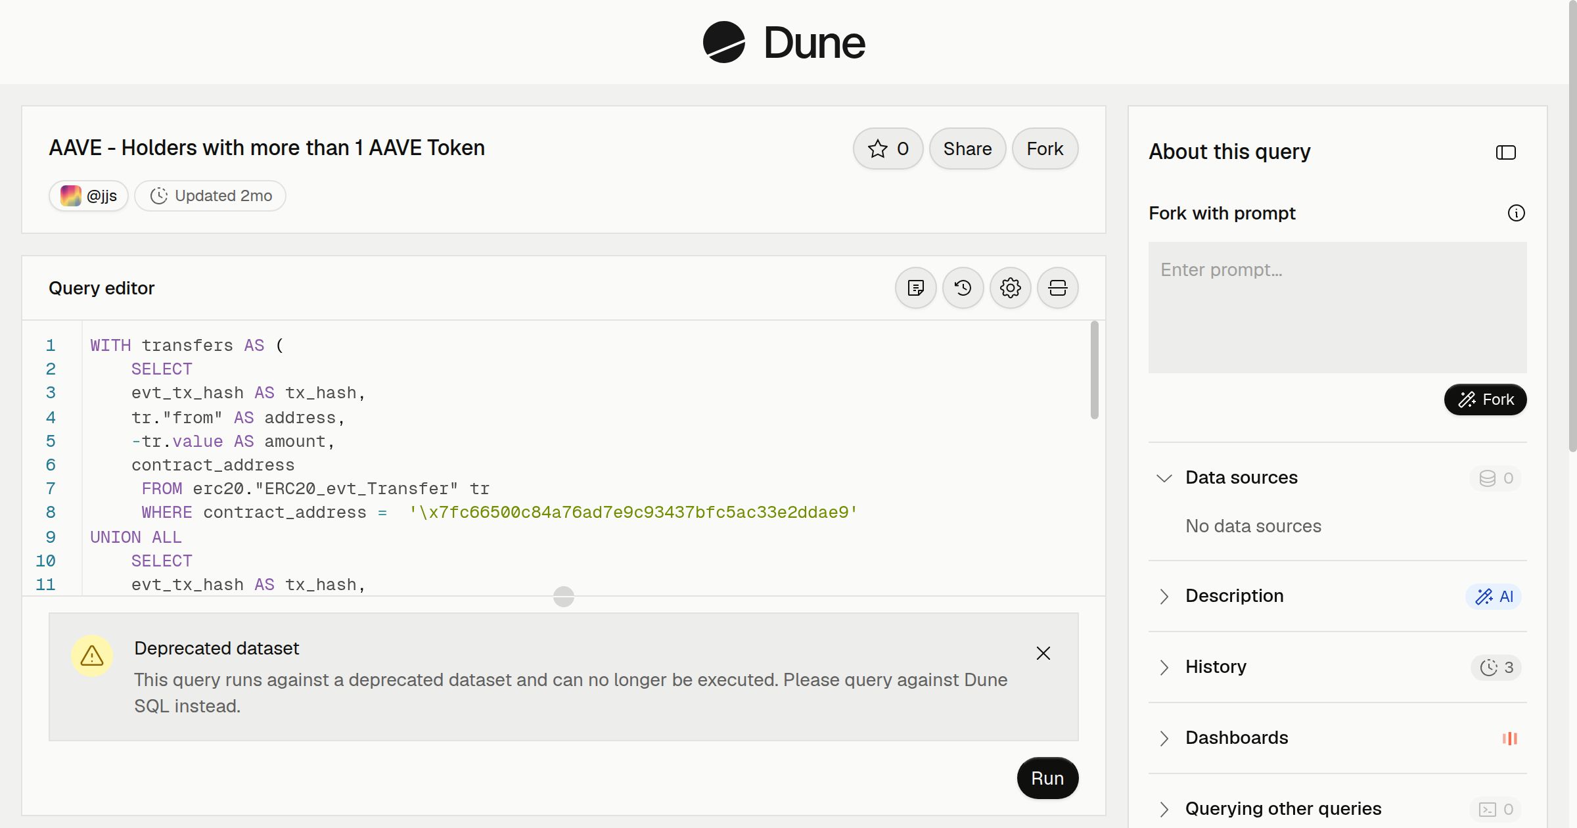Image resolution: width=1577 pixels, height=828 pixels.
Task: Click 'No data sources' text
Action: [x=1253, y=526]
